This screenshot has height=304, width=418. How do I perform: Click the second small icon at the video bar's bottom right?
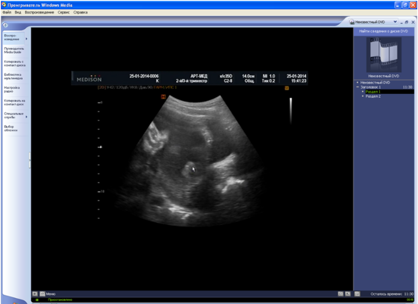348,294
